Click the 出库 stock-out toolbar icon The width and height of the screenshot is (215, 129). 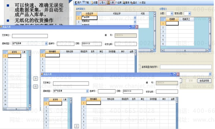click(x=119, y=2)
